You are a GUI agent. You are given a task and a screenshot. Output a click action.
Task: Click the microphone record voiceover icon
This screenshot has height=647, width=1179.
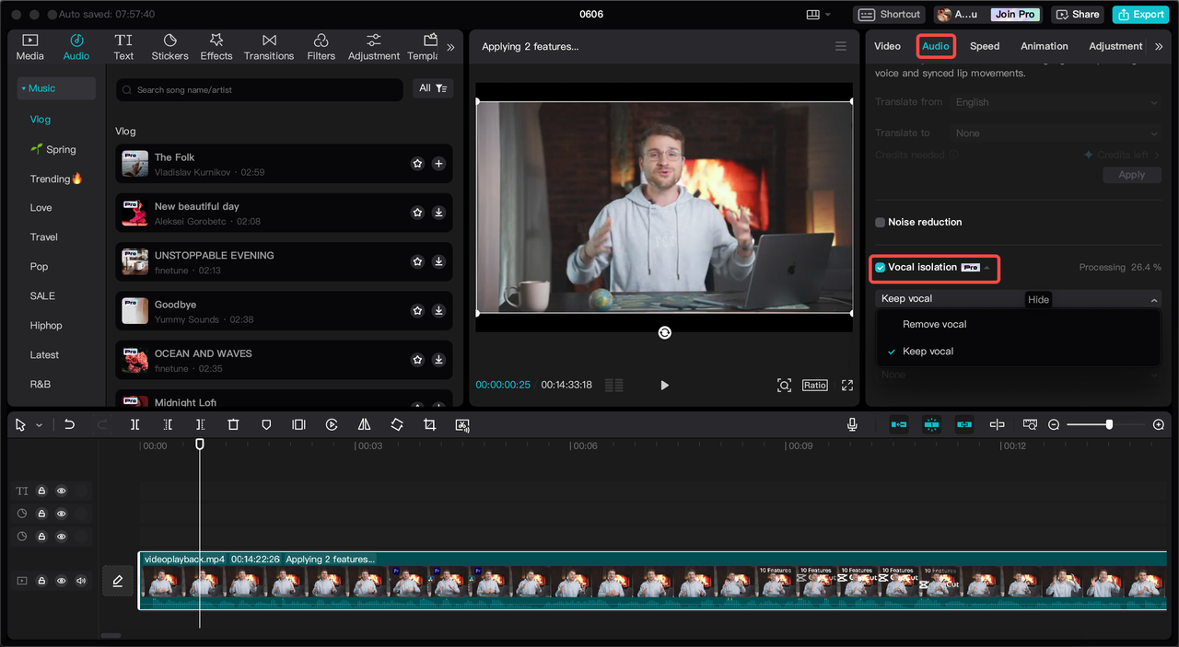pos(852,424)
